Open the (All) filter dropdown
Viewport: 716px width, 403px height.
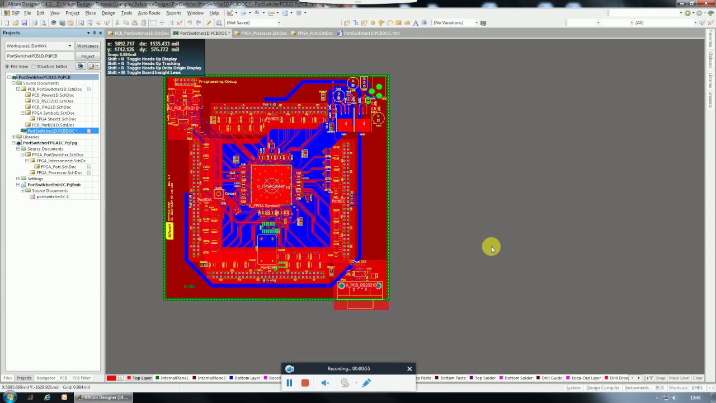click(695, 22)
